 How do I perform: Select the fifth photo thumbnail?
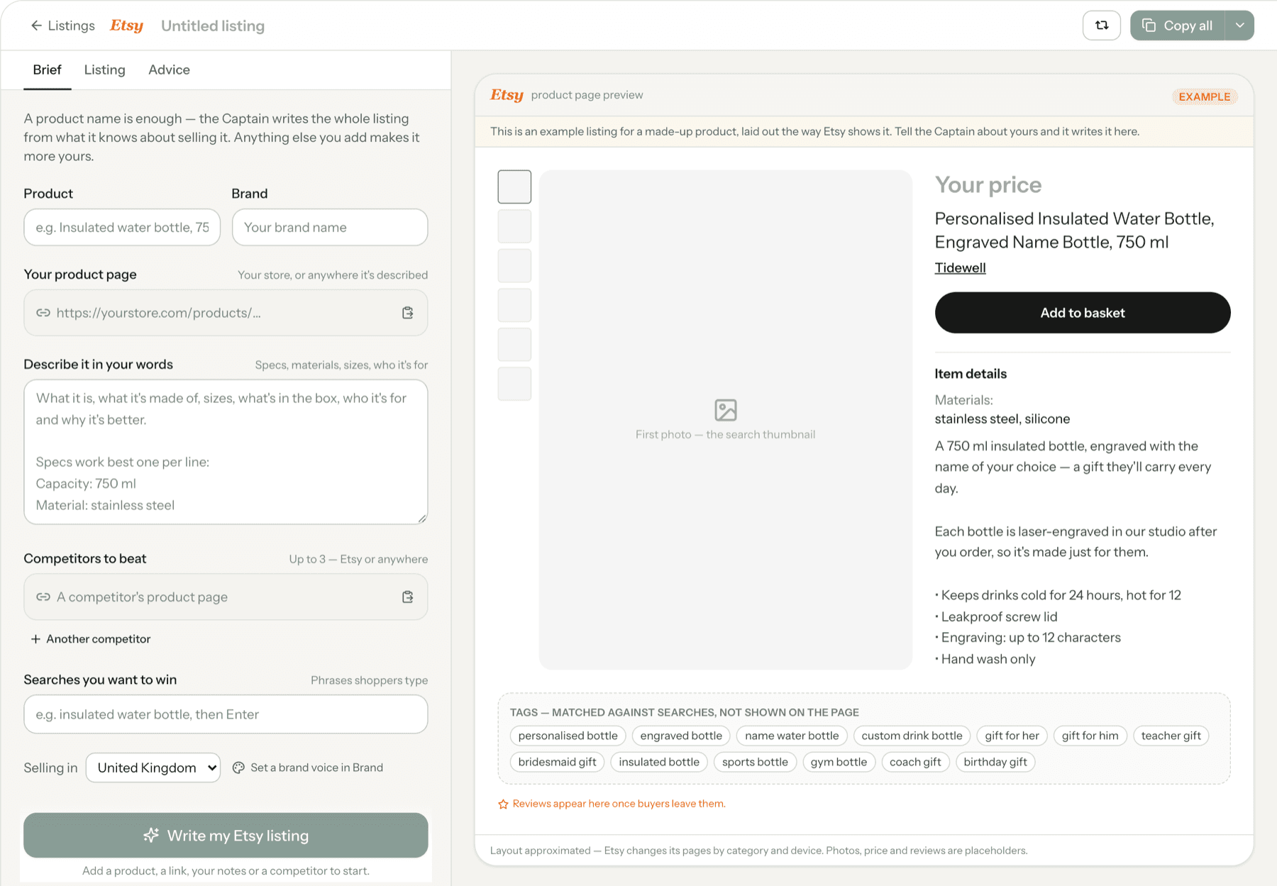tap(514, 344)
